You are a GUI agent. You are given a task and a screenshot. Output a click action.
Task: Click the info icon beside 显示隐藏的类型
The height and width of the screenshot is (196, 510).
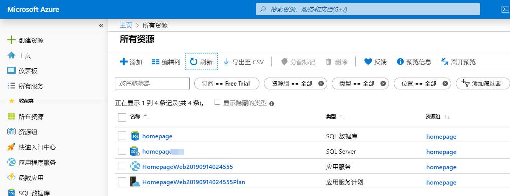click(272, 104)
